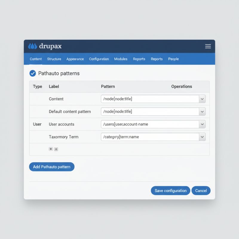239x239 pixels.
Task: Expand the Taxonomy Term pattern dropdown arrow
Action: pyautogui.click(x=202, y=137)
